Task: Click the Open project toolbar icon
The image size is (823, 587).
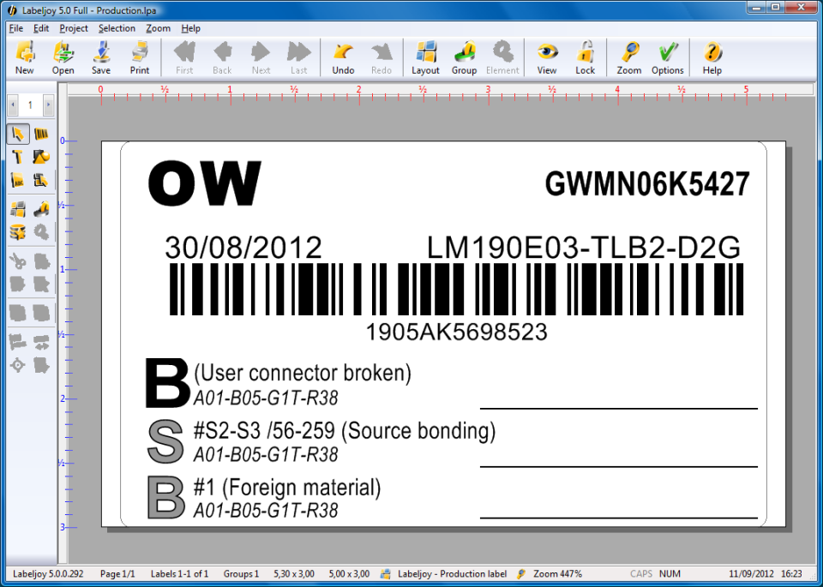Action: point(63,57)
